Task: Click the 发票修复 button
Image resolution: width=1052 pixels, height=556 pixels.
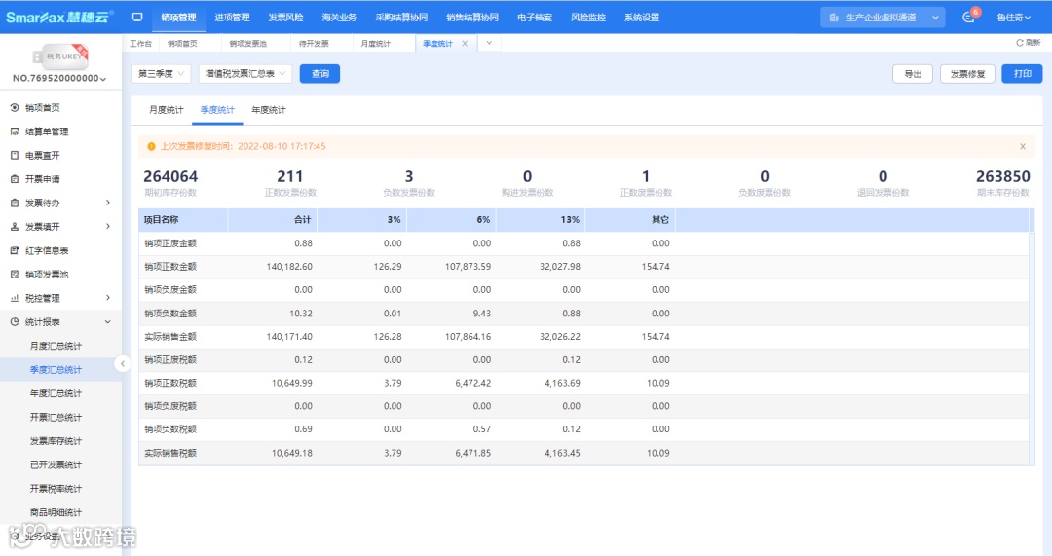Action: point(967,74)
